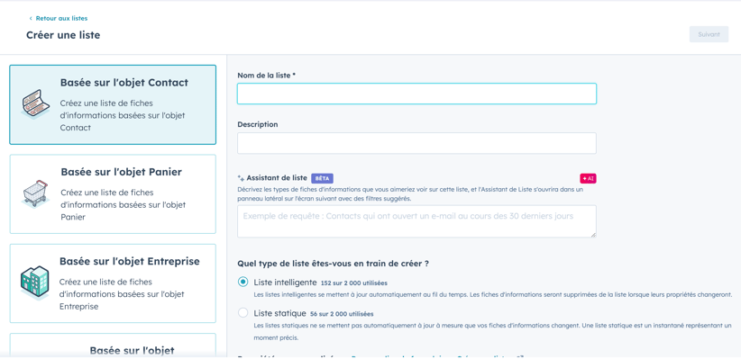Click the '152 sur 2 000 utilisées' text
This screenshot has width=741, height=359.
[x=354, y=283]
